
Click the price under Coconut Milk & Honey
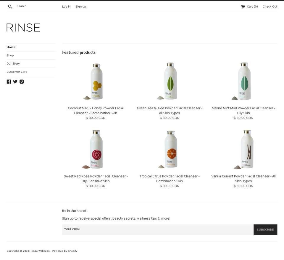click(96, 118)
